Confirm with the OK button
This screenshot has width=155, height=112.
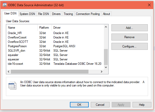[x=79, y=105]
